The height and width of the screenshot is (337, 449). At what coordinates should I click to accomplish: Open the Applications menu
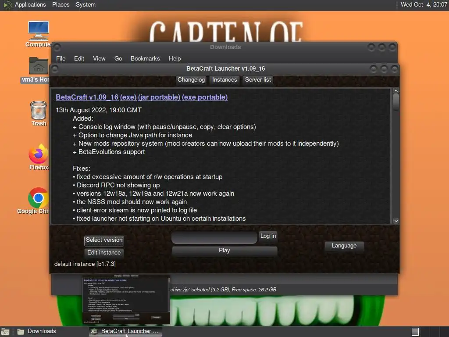point(30,4)
